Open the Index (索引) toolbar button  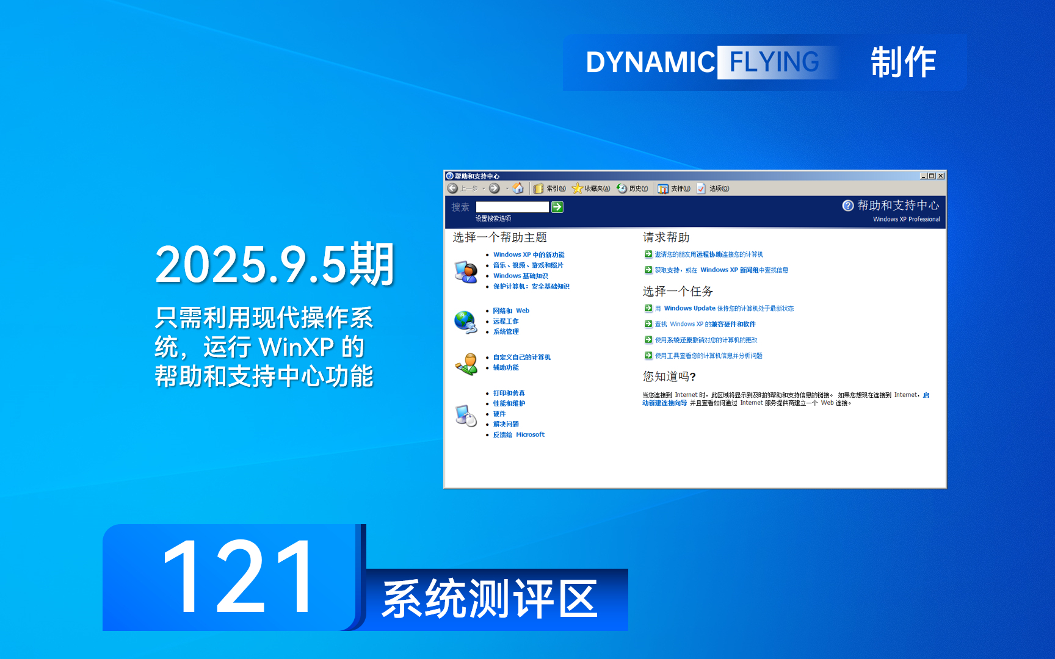(x=549, y=189)
